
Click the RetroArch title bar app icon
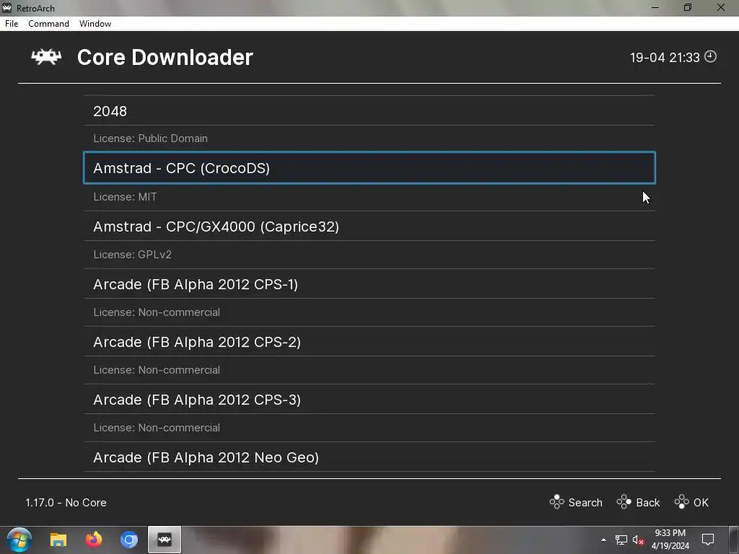coord(6,8)
